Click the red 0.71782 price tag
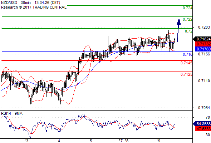 203,44
